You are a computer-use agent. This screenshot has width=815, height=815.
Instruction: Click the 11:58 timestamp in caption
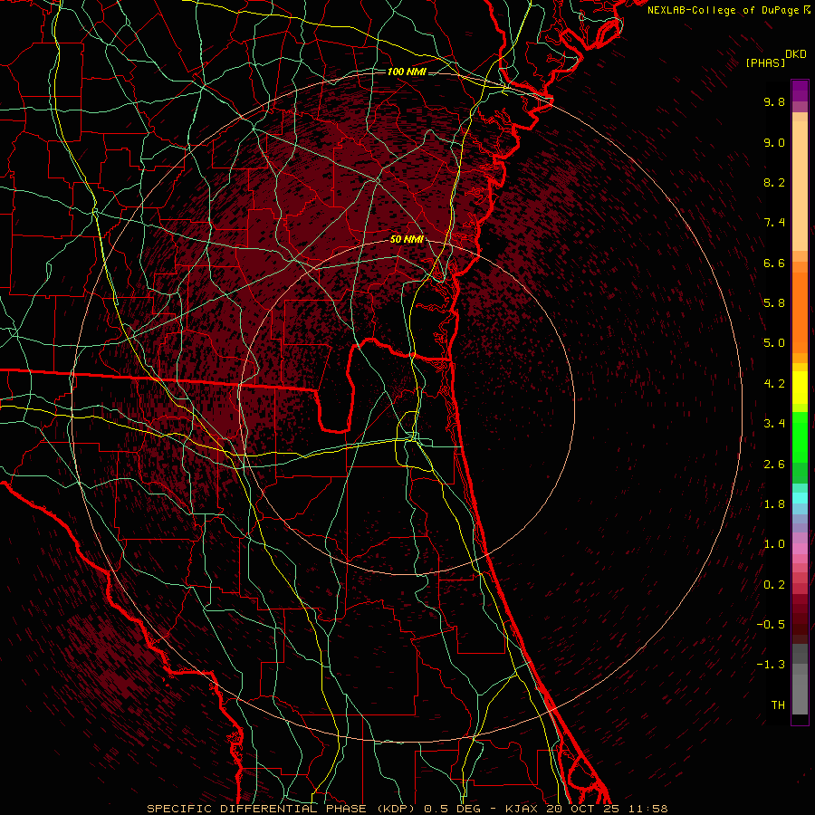click(x=647, y=809)
